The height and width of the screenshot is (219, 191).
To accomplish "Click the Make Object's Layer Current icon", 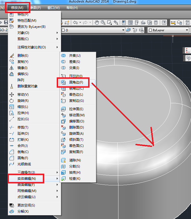I will click(128, 30).
